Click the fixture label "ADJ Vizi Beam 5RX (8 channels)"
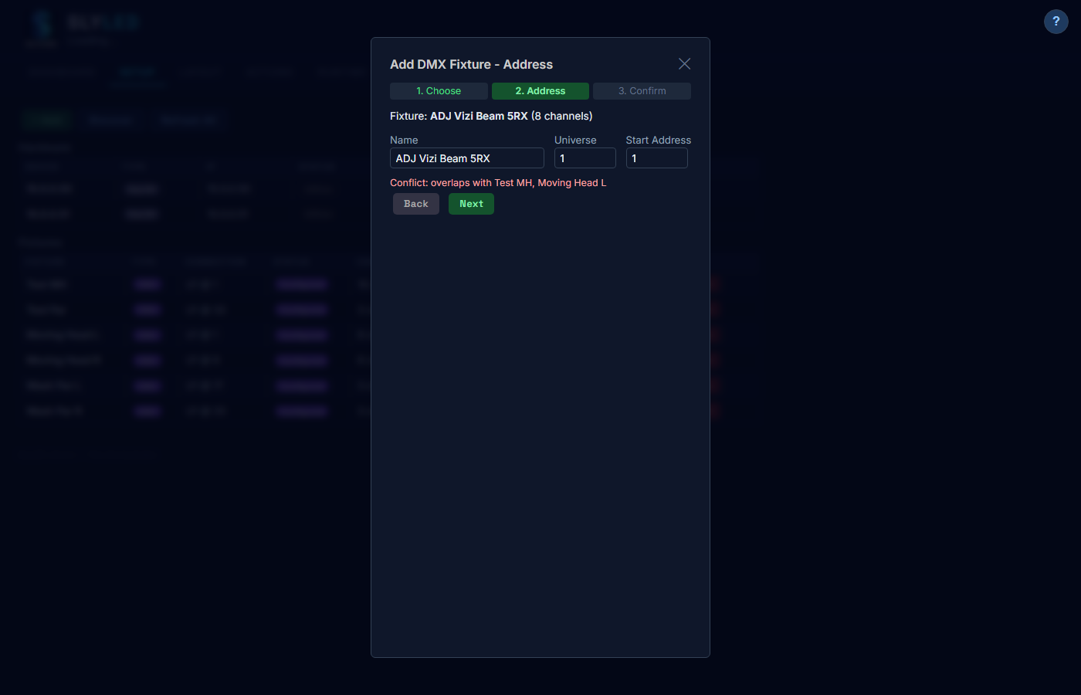Screen dimensions: 1081x695 (x=490, y=115)
